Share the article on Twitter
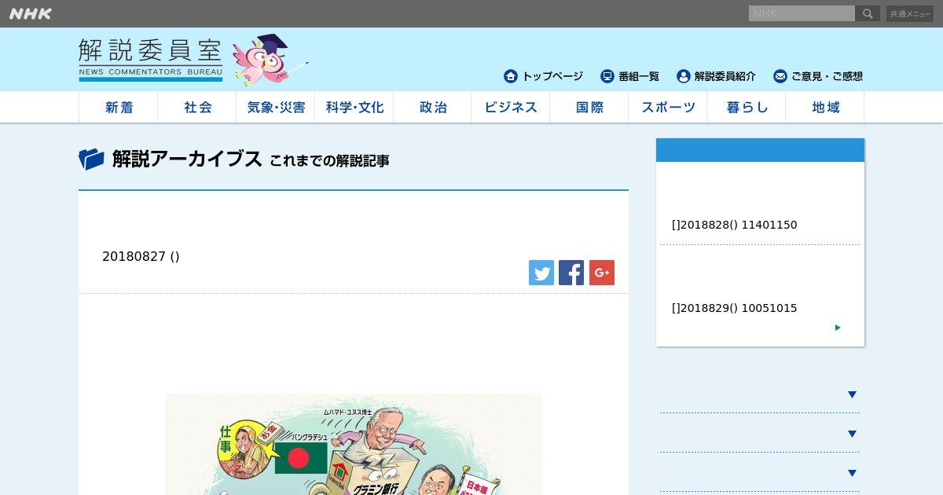This screenshot has width=943, height=495. tap(541, 273)
